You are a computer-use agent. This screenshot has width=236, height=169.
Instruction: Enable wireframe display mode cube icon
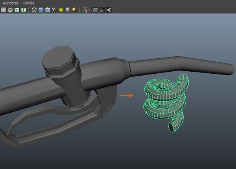34,9
